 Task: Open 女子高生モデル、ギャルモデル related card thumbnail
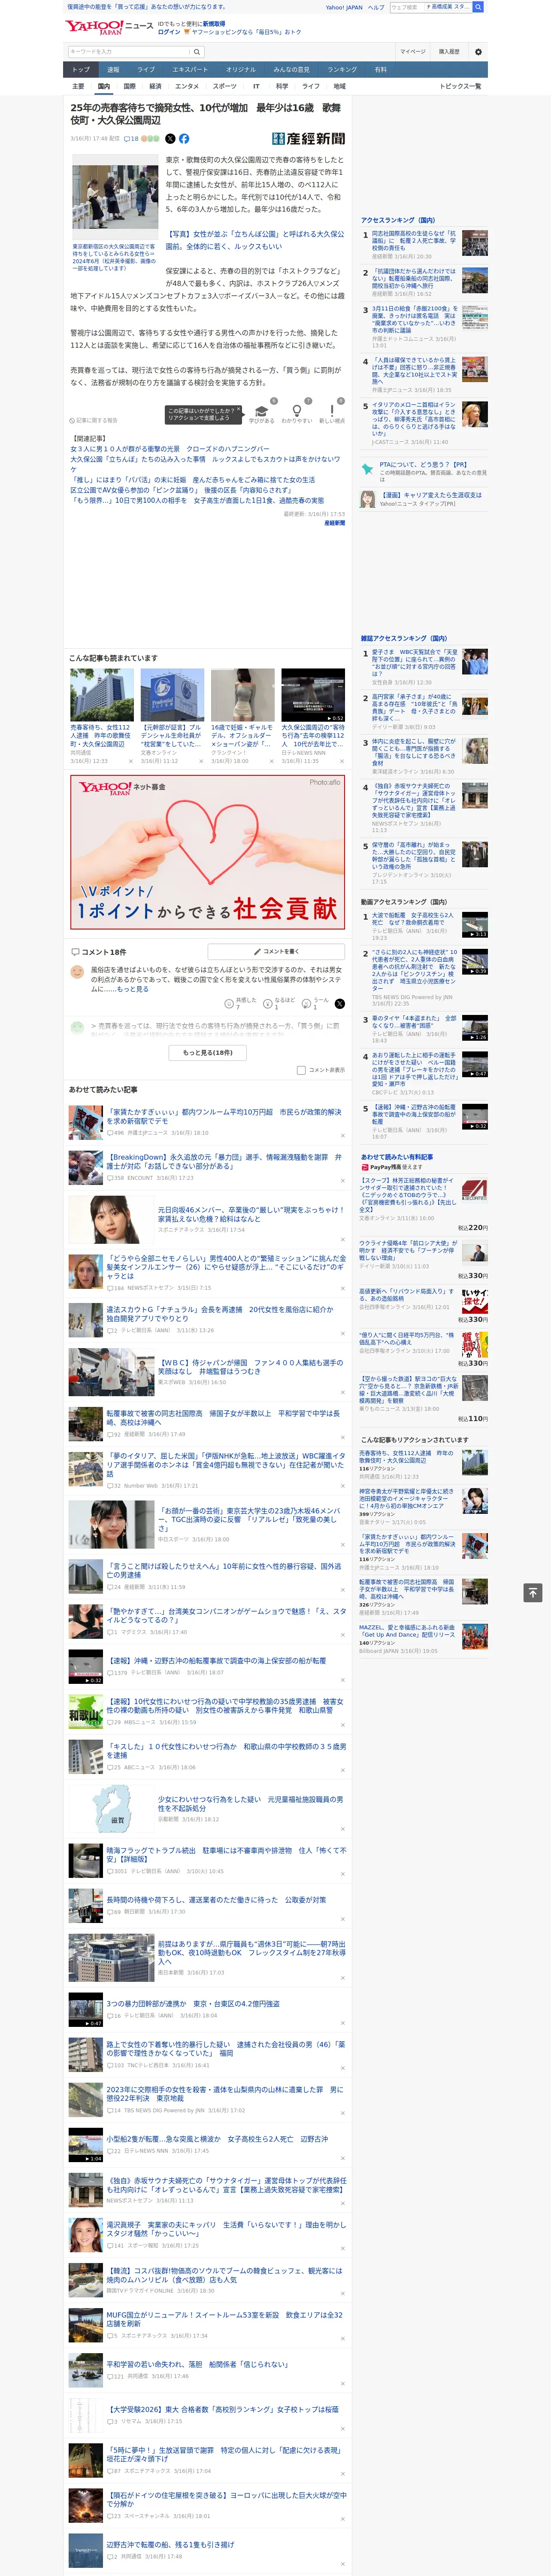coord(242,695)
